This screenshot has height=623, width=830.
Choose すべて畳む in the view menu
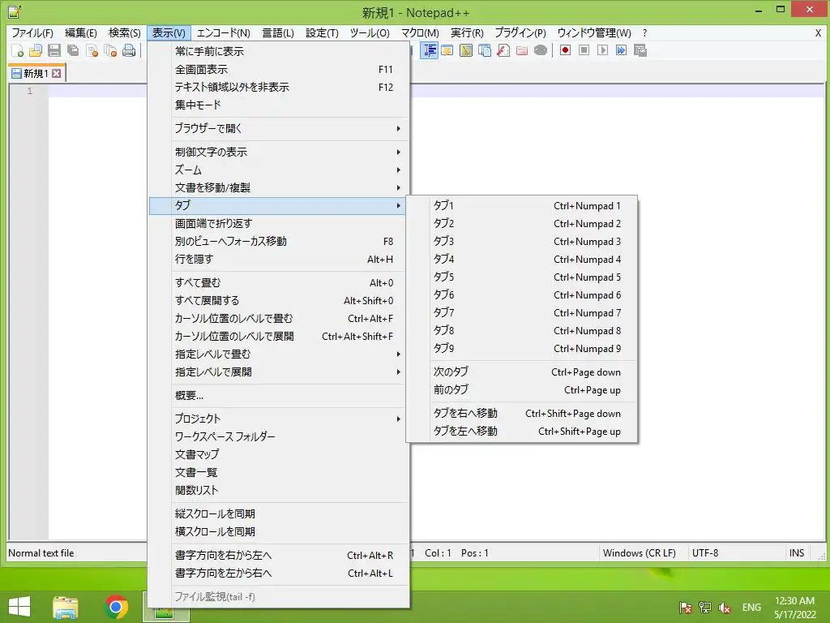279,283
